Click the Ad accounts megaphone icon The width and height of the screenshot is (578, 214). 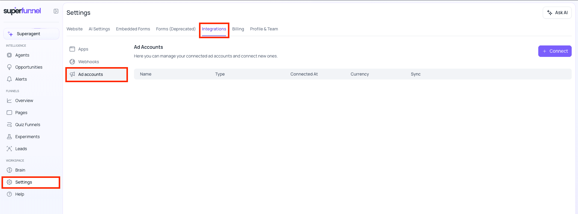tap(72, 74)
